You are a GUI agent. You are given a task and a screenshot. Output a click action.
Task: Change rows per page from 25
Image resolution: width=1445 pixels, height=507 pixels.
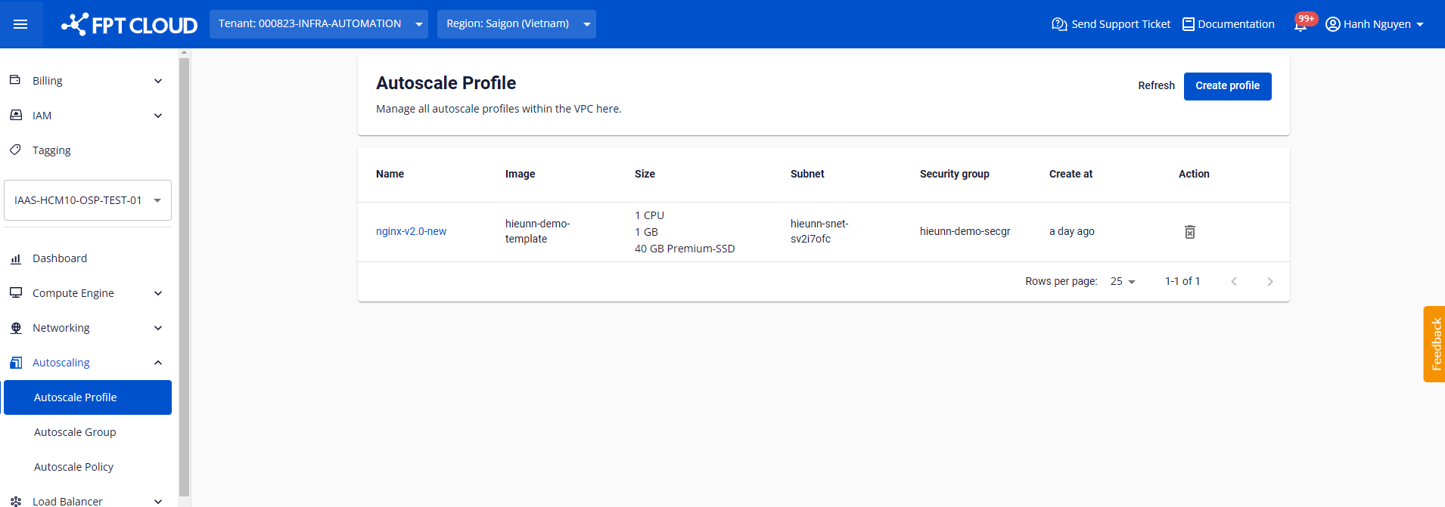1123,282
